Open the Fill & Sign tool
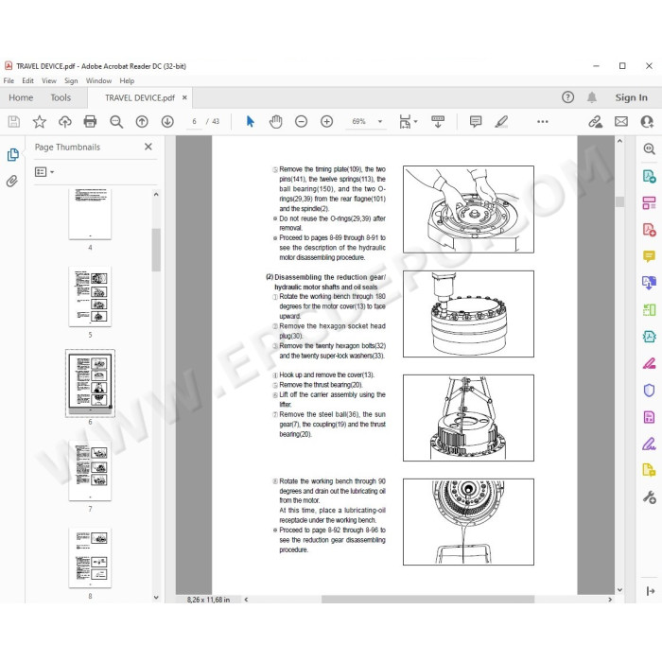 (x=649, y=444)
